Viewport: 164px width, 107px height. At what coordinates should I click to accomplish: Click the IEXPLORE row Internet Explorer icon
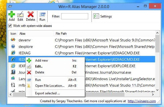(x=13, y=66)
